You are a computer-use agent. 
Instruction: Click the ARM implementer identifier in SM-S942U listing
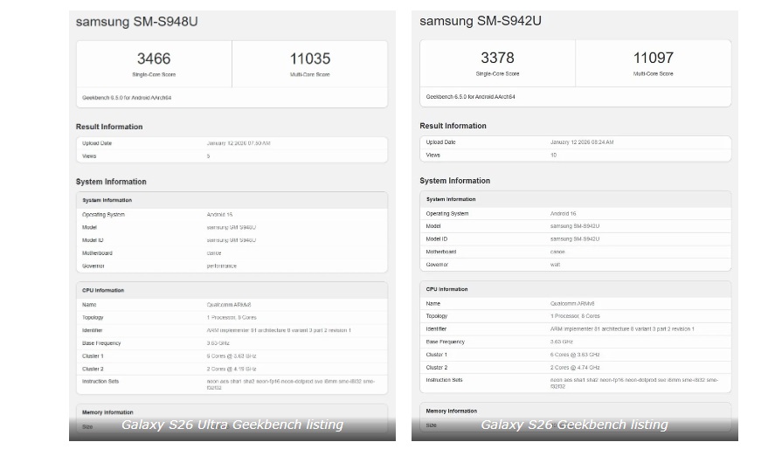pyautogui.click(x=622, y=329)
